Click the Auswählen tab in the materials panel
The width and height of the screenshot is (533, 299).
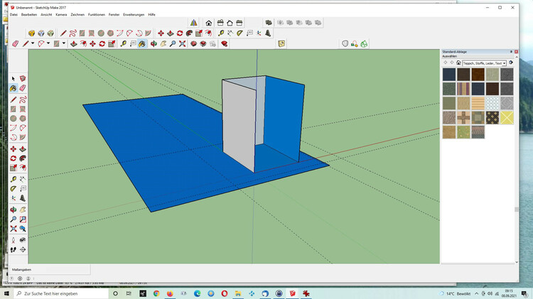point(451,56)
